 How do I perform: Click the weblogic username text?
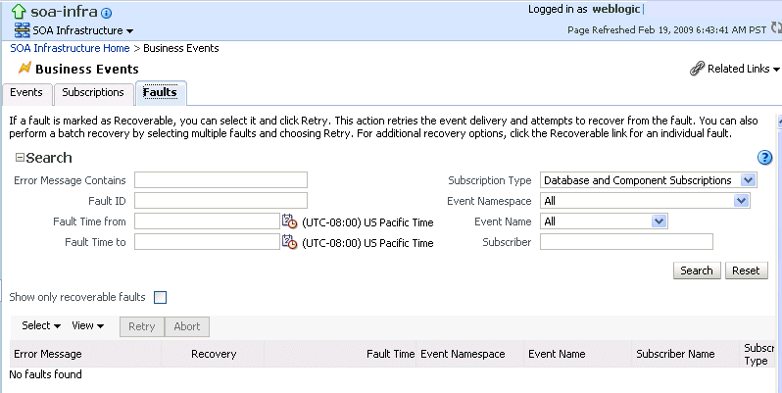[616, 9]
